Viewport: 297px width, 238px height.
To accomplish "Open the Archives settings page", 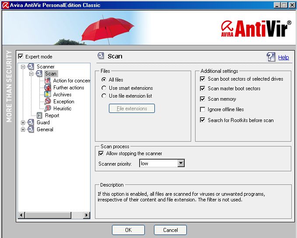I will coord(62,95).
